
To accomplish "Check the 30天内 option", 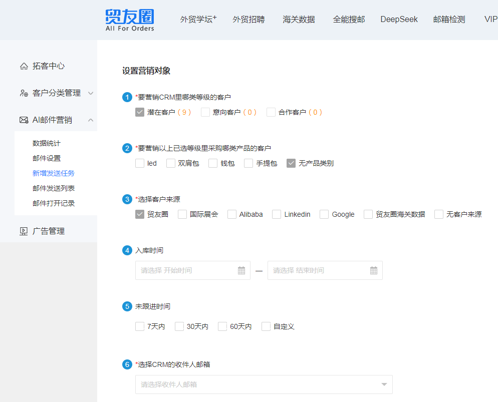I will (x=179, y=326).
